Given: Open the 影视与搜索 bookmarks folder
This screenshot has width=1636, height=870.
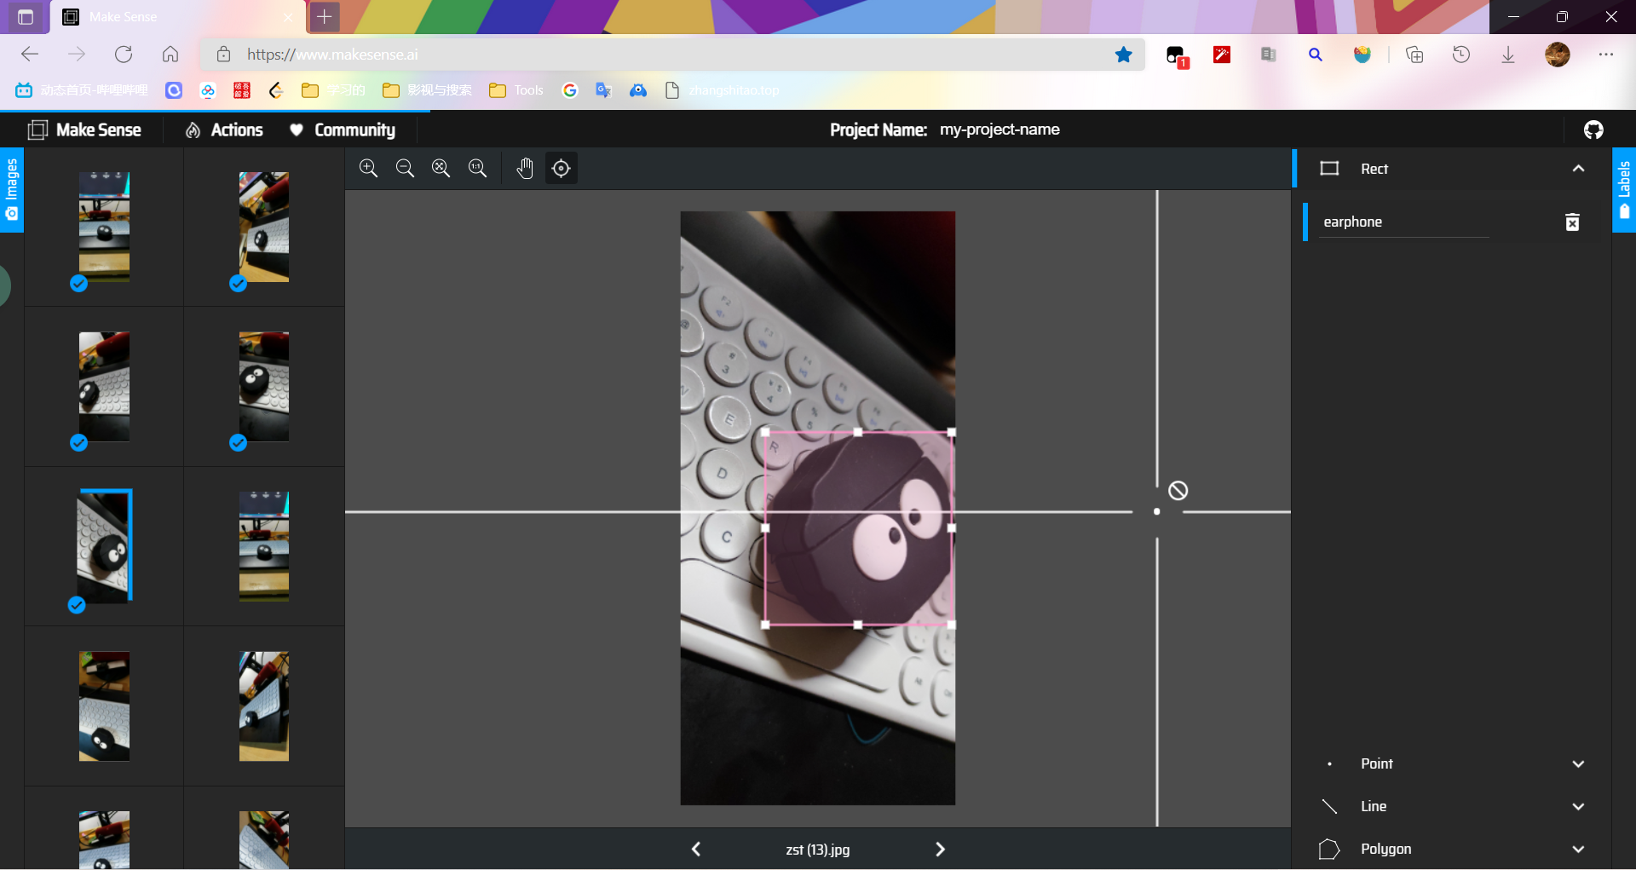Looking at the screenshot, I should pyautogui.click(x=427, y=90).
